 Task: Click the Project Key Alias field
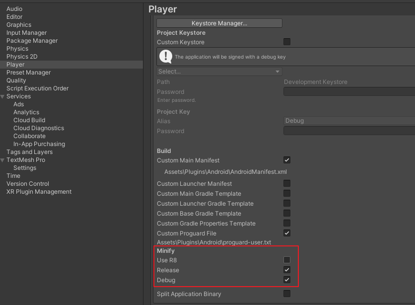pyautogui.click(x=349, y=121)
